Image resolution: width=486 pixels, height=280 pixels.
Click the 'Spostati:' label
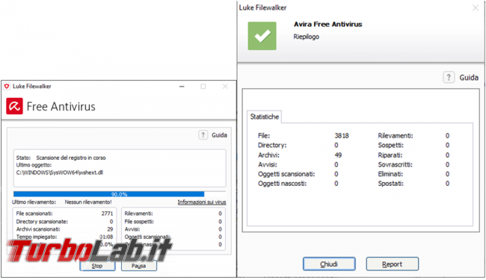390,184
